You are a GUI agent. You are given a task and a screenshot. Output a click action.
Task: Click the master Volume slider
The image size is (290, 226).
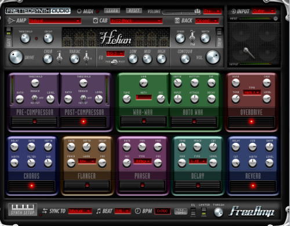182,12
